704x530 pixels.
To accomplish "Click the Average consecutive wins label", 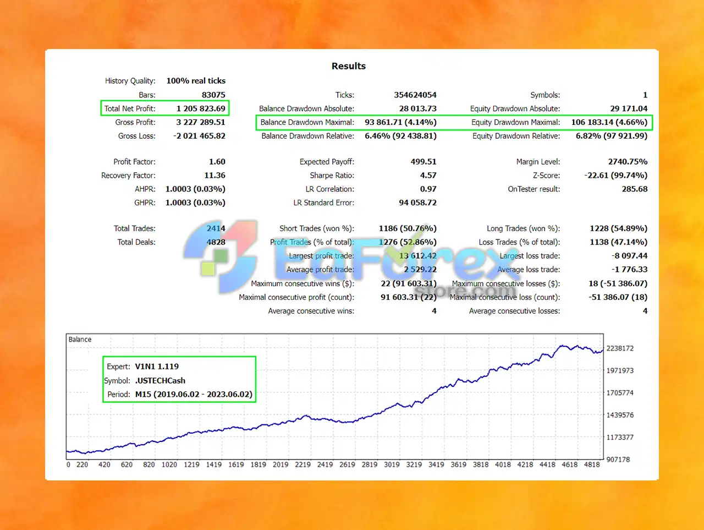I will click(x=311, y=311).
